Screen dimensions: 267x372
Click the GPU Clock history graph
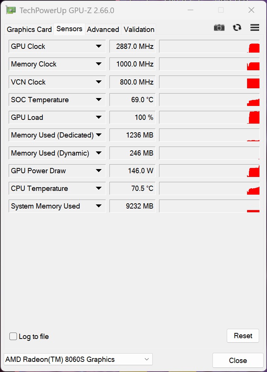pos(209,46)
